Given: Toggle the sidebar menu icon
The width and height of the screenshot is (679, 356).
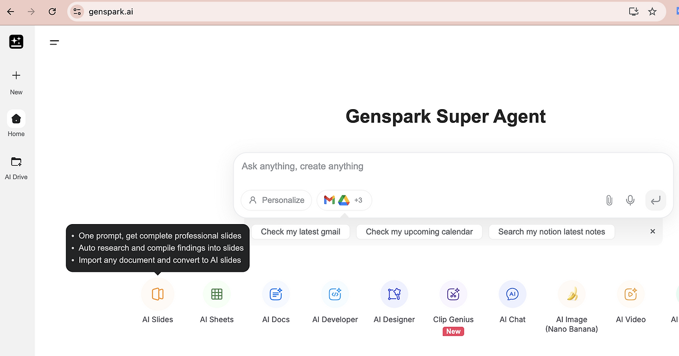Looking at the screenshot, I should pos(54,42).
